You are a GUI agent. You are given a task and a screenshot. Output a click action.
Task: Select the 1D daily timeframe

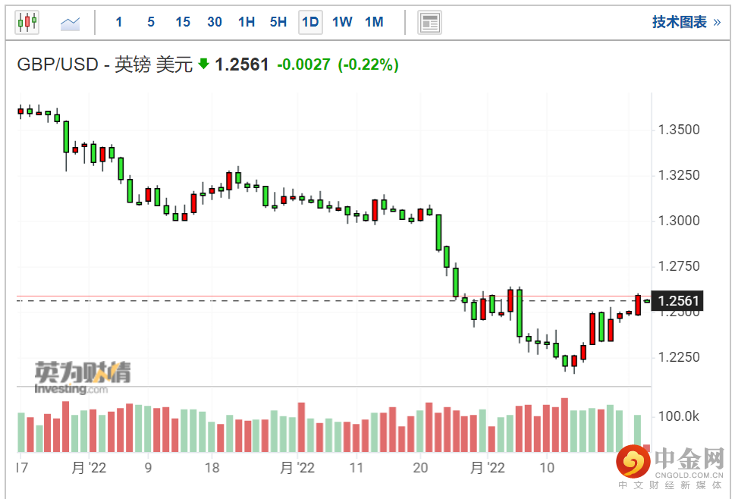pos(310,22)
